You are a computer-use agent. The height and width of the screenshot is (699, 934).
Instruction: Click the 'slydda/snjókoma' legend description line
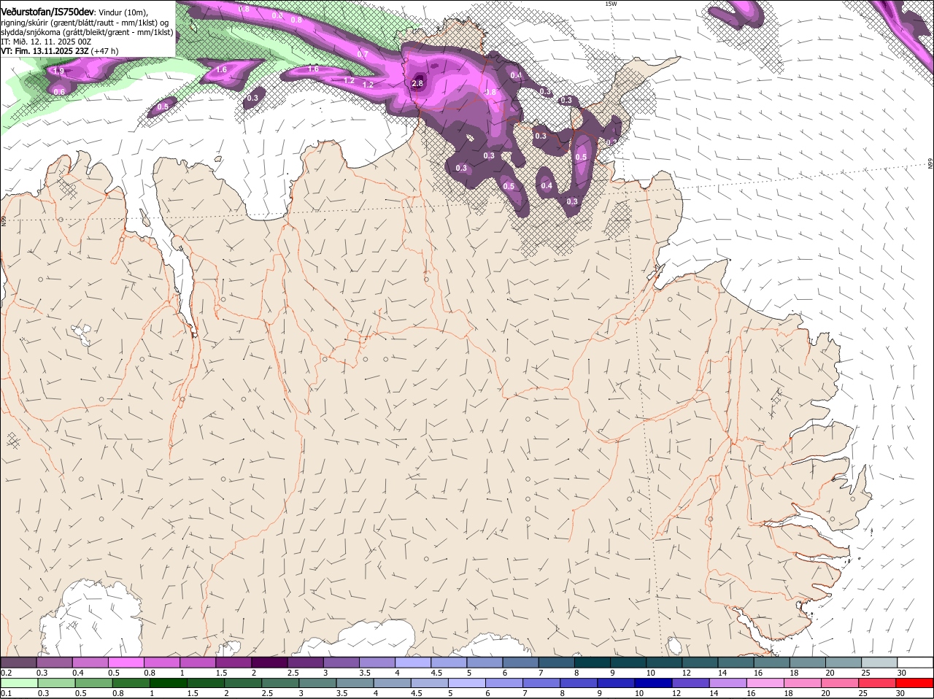coord(87,32)
